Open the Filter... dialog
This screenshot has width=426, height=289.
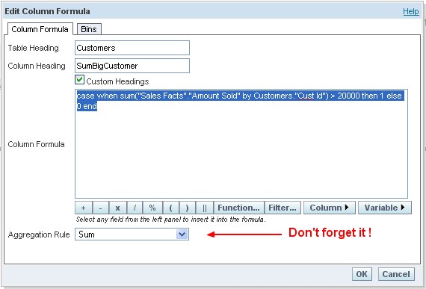point(283,208)
